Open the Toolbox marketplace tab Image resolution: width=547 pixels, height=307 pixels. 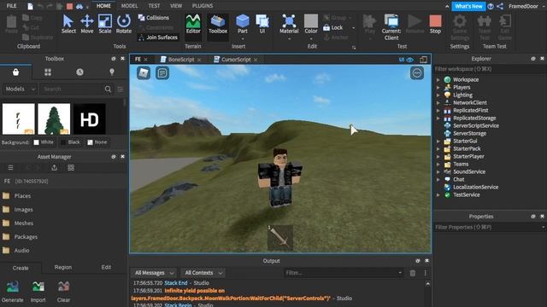15,72
